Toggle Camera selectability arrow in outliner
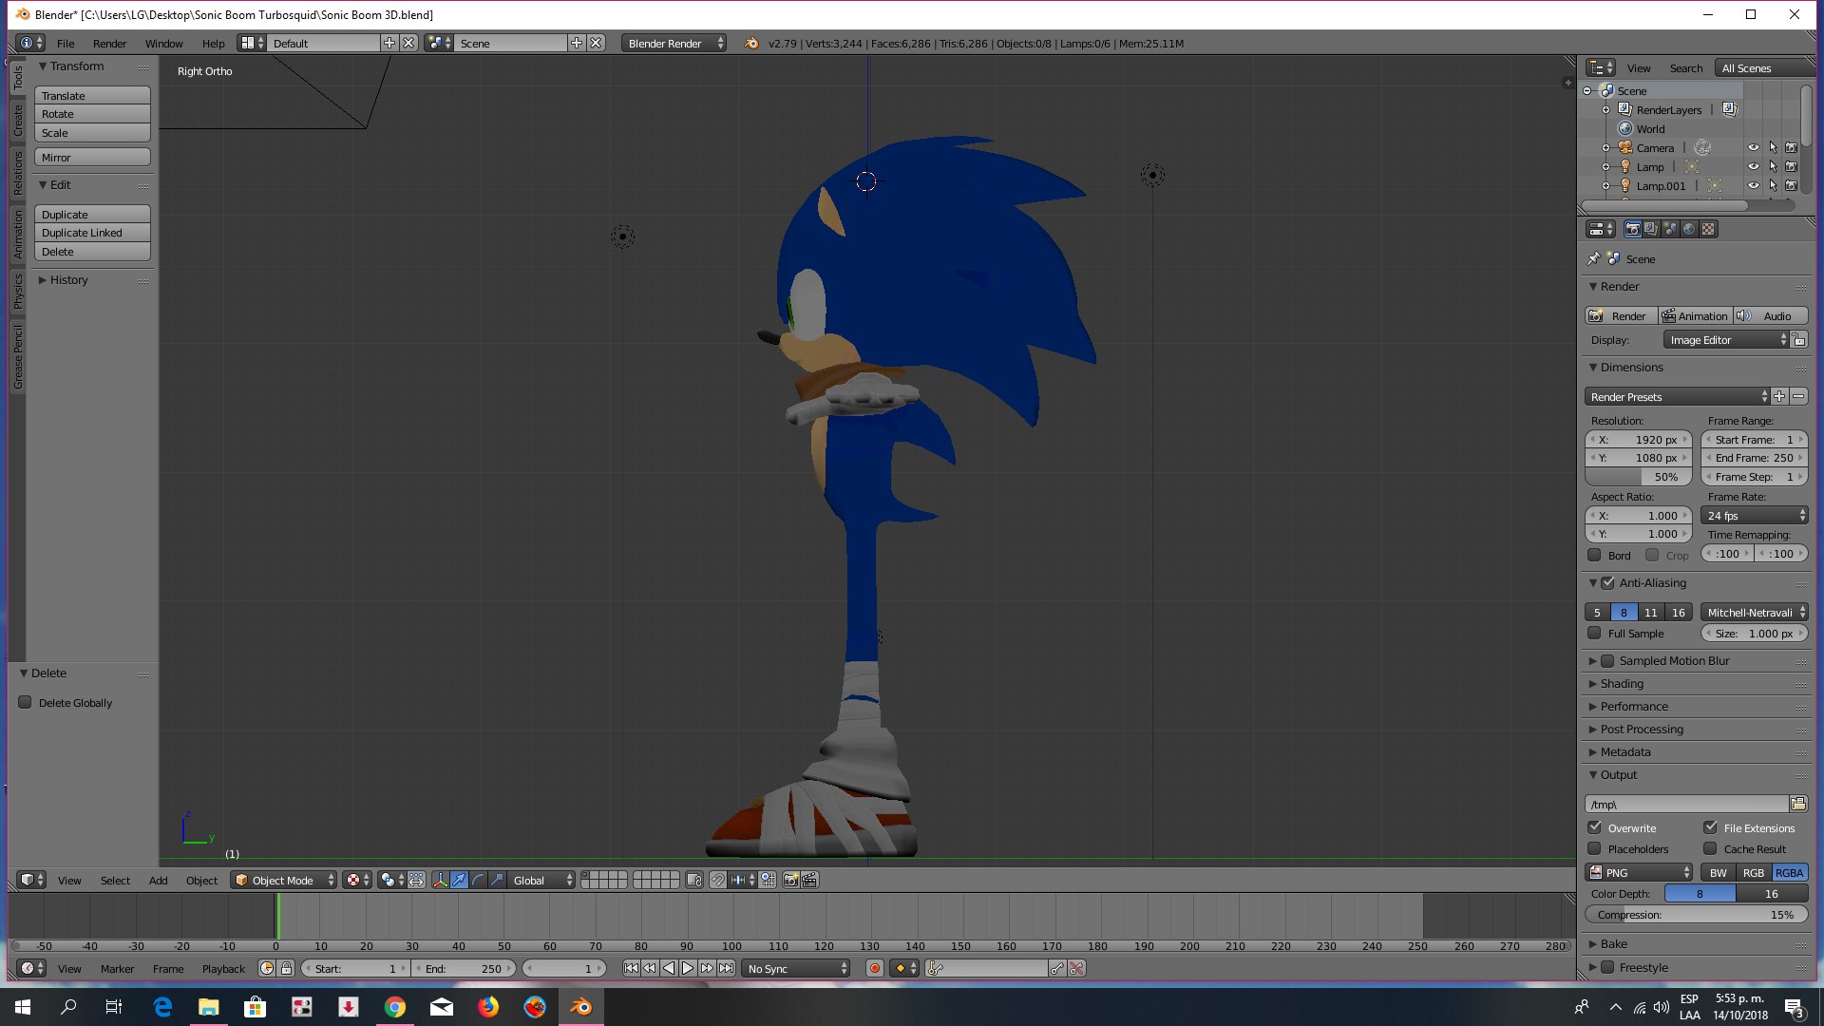This screenshot has width=1824, height=1026. point(1773,148)
